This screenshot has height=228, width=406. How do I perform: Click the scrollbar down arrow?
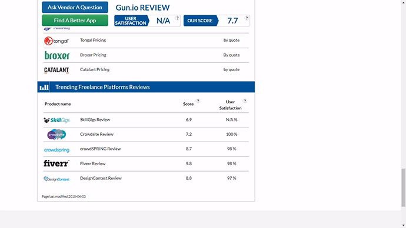[404, 226]
